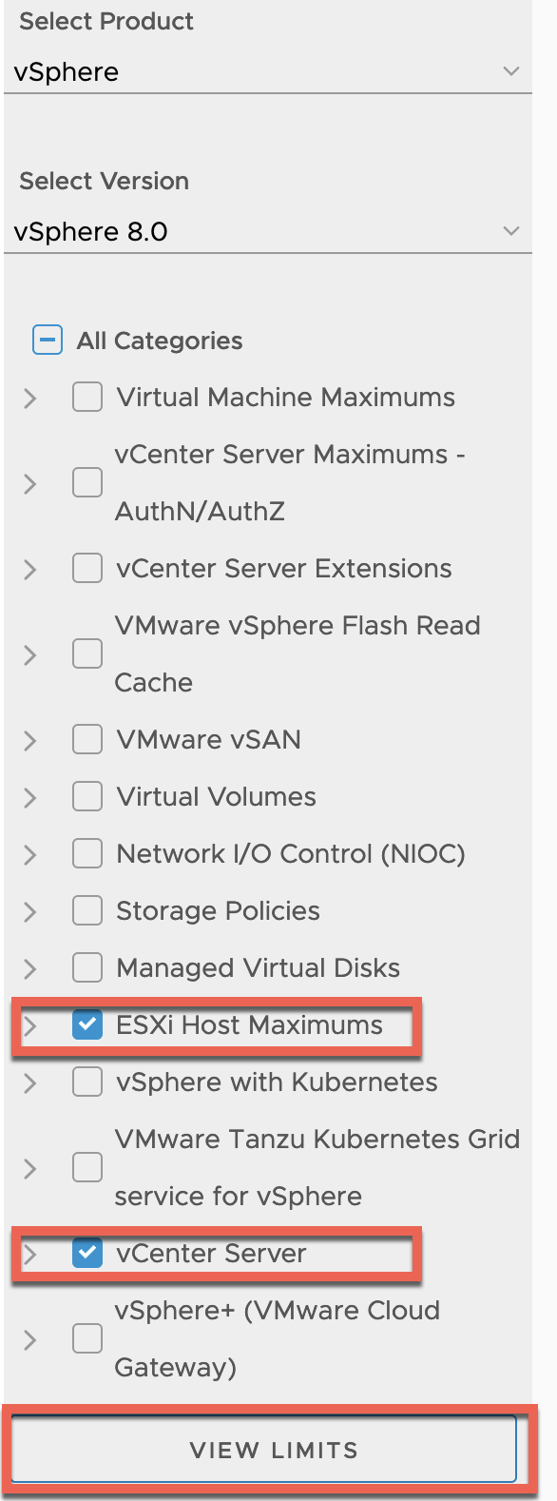This screenshot has height=1501, width=557.
Task: Expand the vCenter Server Maximums - AuthN/AuthZ category
Action: [x=29, y=482]
